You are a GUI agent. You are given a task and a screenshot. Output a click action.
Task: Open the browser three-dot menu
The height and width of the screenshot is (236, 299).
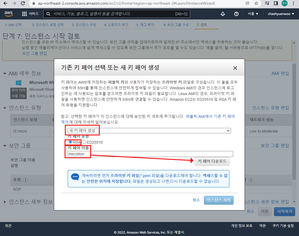coord(293,3)
